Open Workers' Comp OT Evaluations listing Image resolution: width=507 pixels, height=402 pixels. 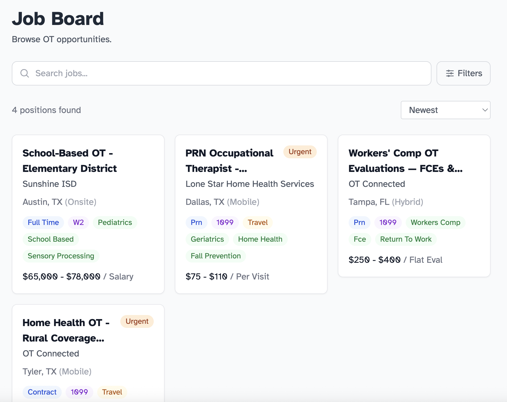405,161
